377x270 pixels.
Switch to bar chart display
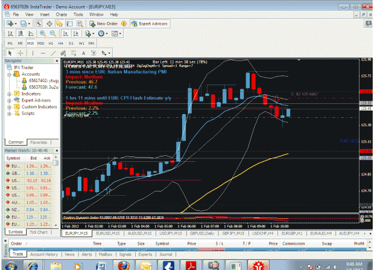click(x=10, y=33)
